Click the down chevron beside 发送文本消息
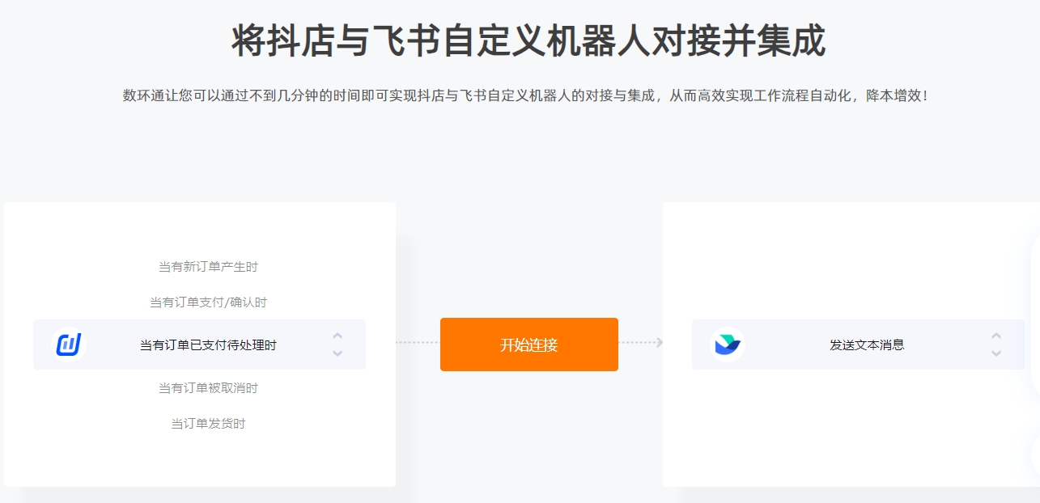The image size is (1040, 503). tap(996, 353)
